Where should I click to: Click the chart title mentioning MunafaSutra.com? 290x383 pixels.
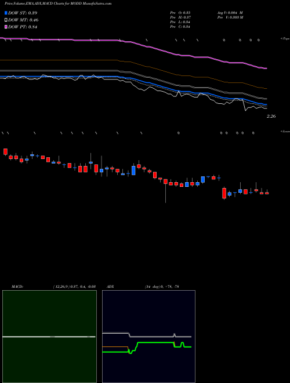(x=58, y=3)
